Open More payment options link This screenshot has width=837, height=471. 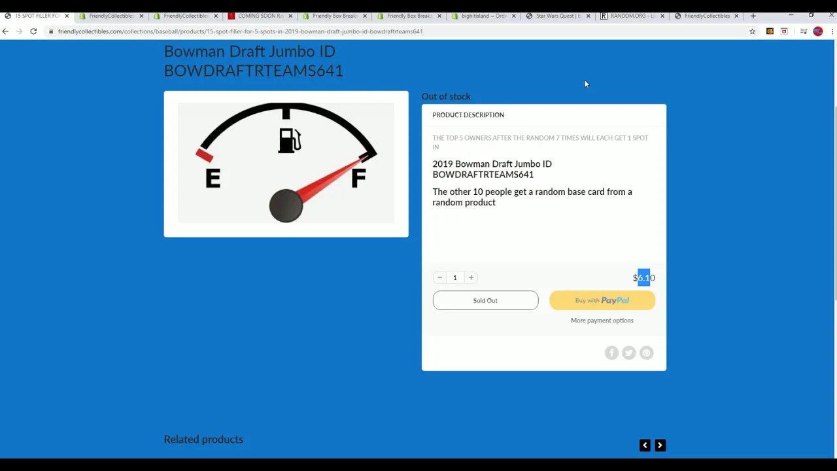(602, 321)
